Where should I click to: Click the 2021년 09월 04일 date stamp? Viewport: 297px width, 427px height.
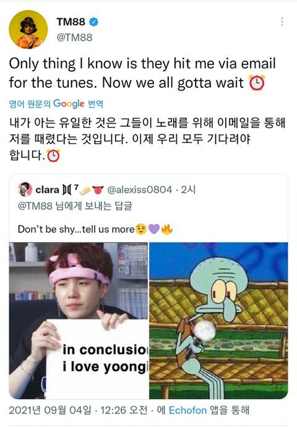tap(50, 410)
